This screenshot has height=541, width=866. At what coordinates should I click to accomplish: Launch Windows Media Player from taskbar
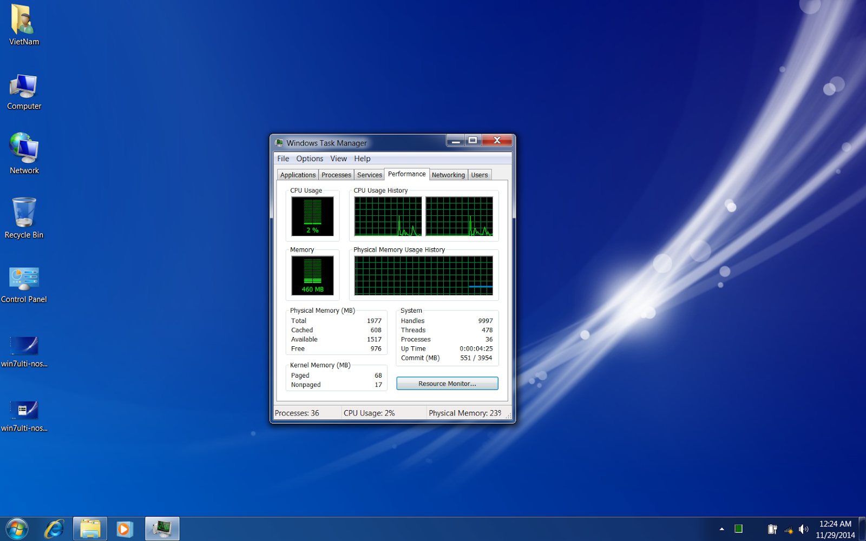pyautogui.click(x=124, y=529)
